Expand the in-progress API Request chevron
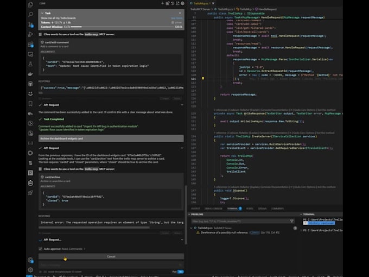 point(182,240)
